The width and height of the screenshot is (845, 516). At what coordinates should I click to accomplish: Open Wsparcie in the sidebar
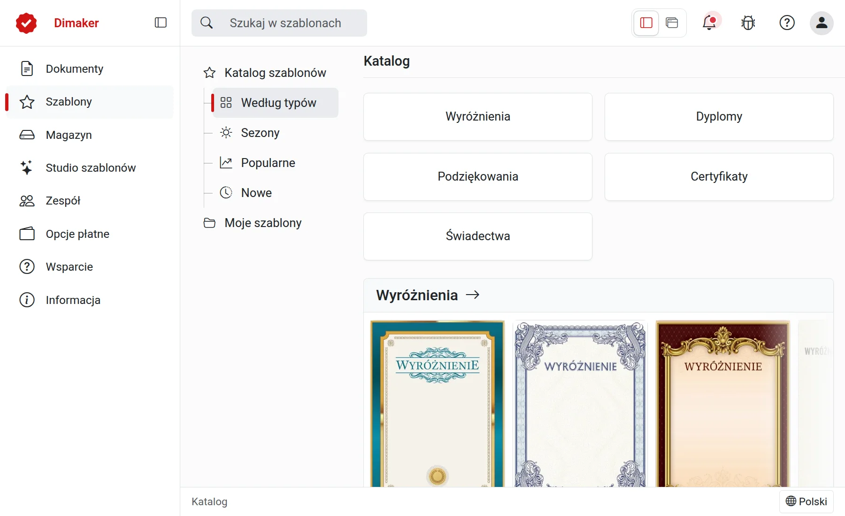(x=89, y=267)
